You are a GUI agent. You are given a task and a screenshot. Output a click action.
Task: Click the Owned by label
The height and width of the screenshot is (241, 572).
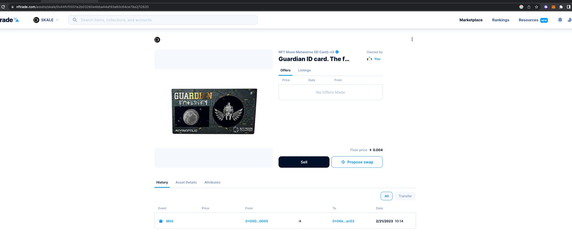pyautogui.click(x=375, y=52)
